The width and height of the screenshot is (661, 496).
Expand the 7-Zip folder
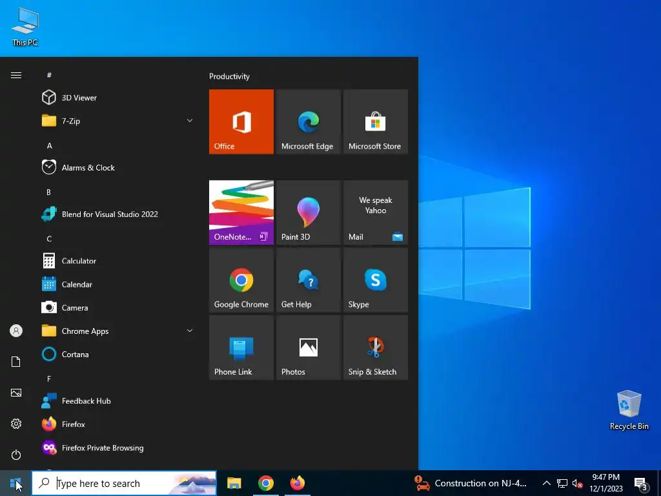[x=118, y=121]
